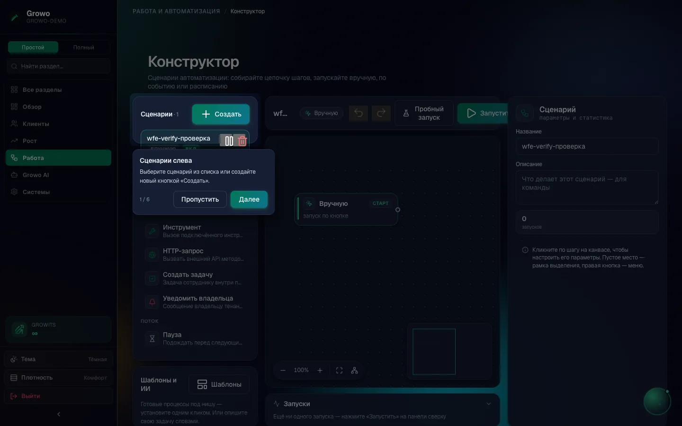
Task: Delete the wfe-verify-проверка scenario with trash icon
Action: pyautogui.click(x=242, y=141)
